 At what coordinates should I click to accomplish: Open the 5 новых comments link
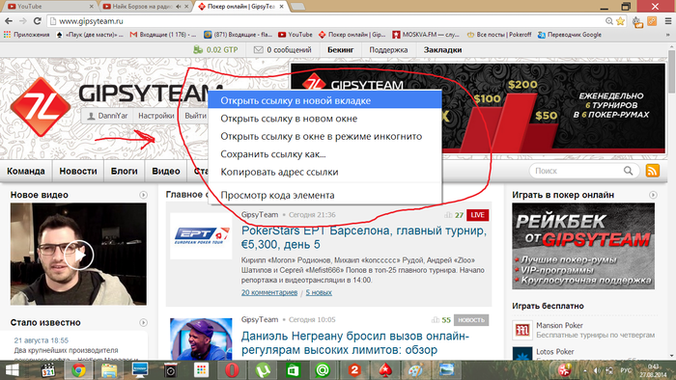pos(319,292)
